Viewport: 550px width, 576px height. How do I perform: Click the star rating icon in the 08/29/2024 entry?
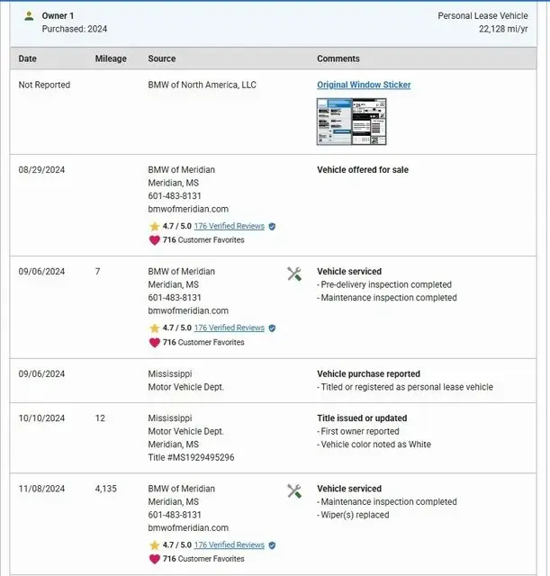[x=154, y=226]
